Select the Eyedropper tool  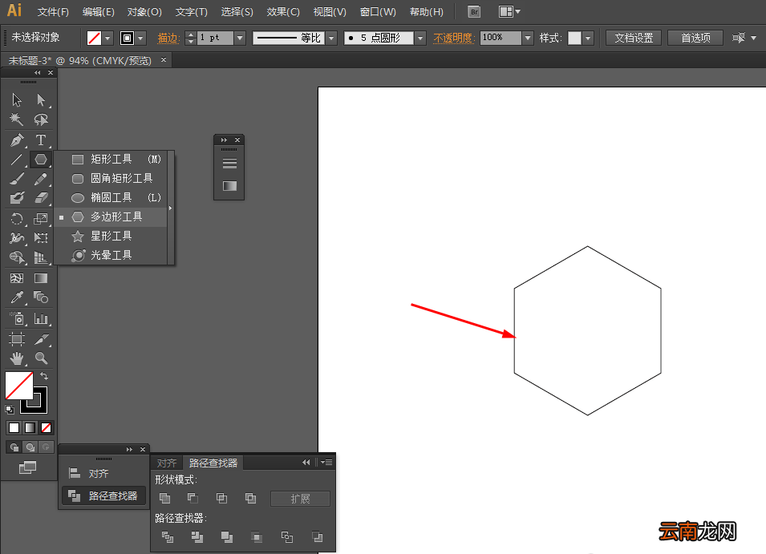pos(17,297)
